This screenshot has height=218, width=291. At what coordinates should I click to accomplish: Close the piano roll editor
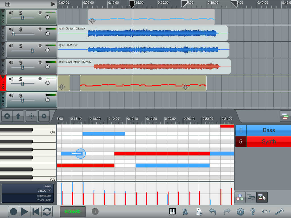point(7,116)
